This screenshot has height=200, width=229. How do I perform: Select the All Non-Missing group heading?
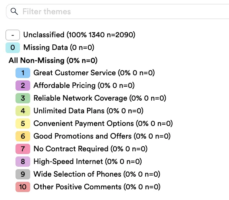(53, 60)
